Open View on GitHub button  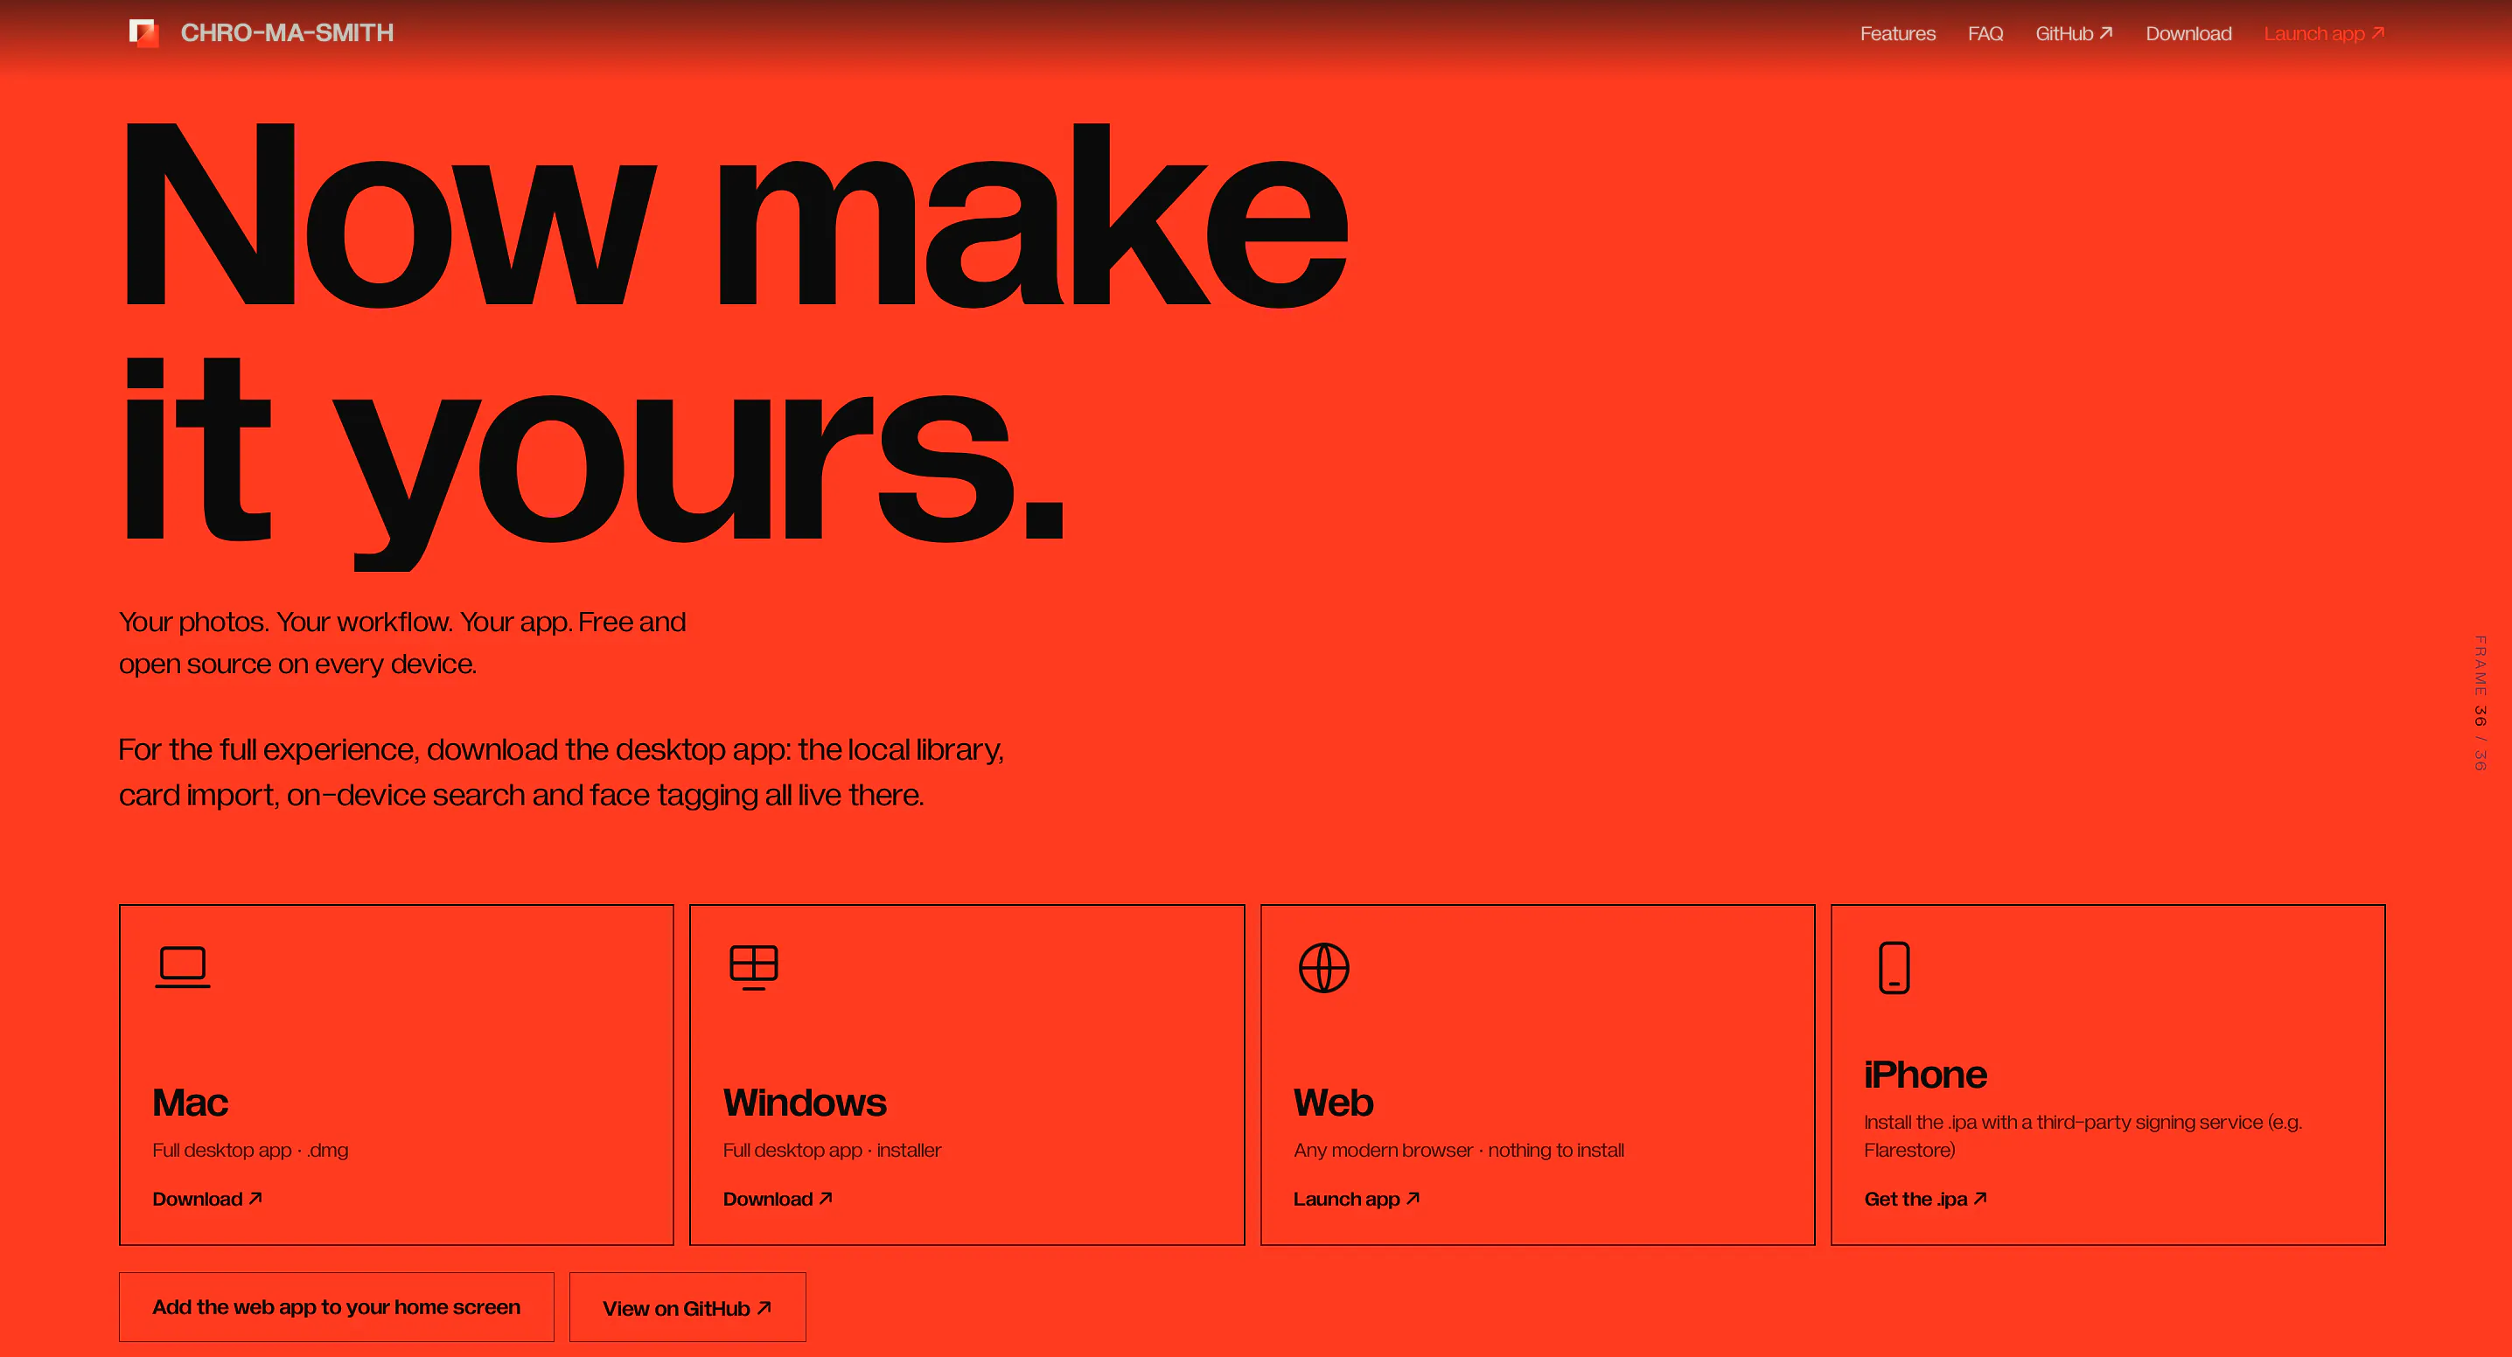687,1307
